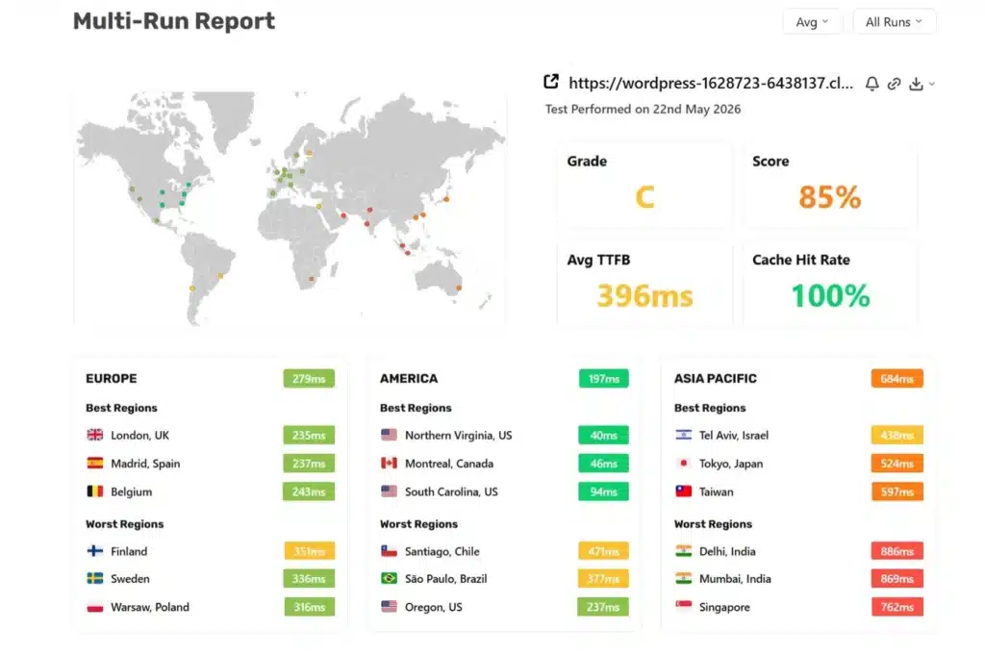The image size is (985, 655).
Task: Select Mumbai, India region text
Action: click(x=734, y=579)
